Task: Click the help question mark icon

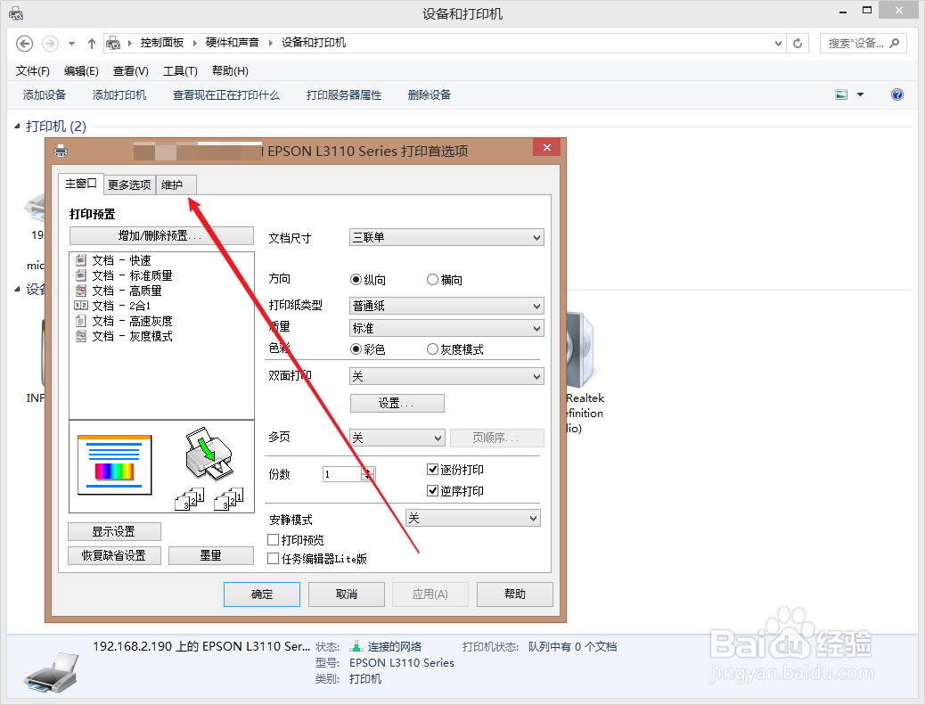Action: tap(896, 94)
